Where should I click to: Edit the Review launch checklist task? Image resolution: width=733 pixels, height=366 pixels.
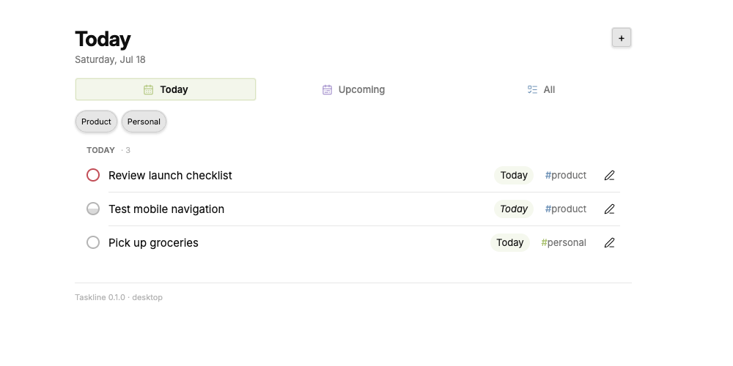click(x=609, y=176)
